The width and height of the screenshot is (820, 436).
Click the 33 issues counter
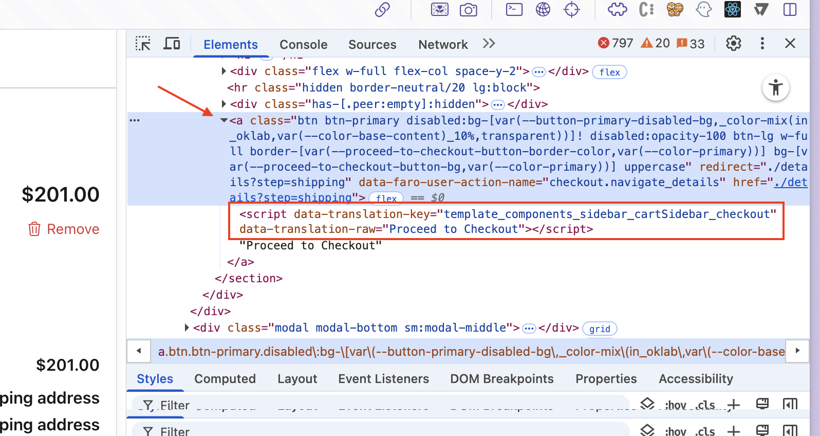[691, 43]
